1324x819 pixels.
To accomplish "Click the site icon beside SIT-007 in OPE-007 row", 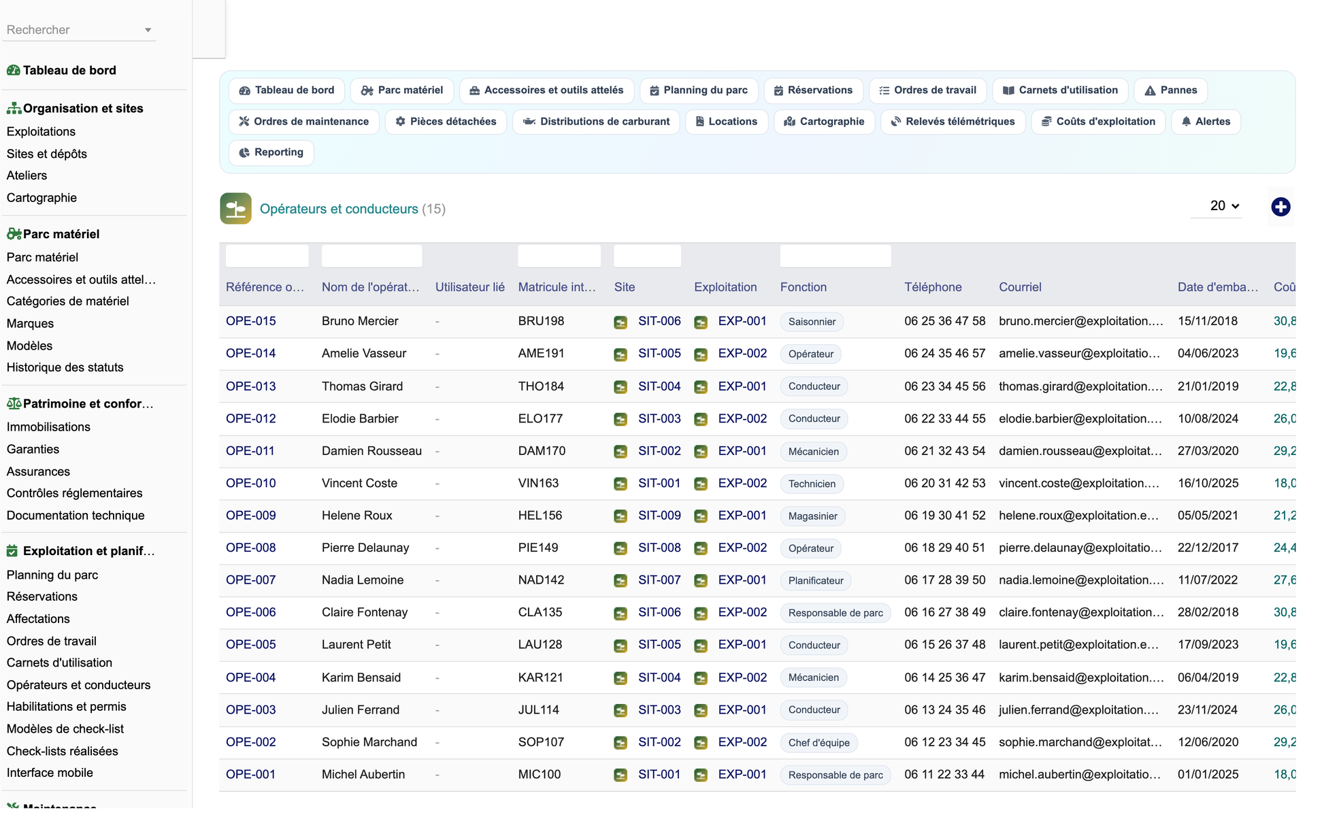I will (x=620, y=581).
